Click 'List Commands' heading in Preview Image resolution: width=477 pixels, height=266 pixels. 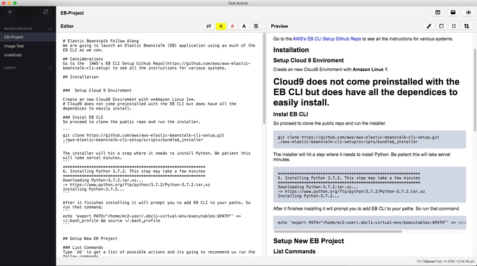[294, 252]
